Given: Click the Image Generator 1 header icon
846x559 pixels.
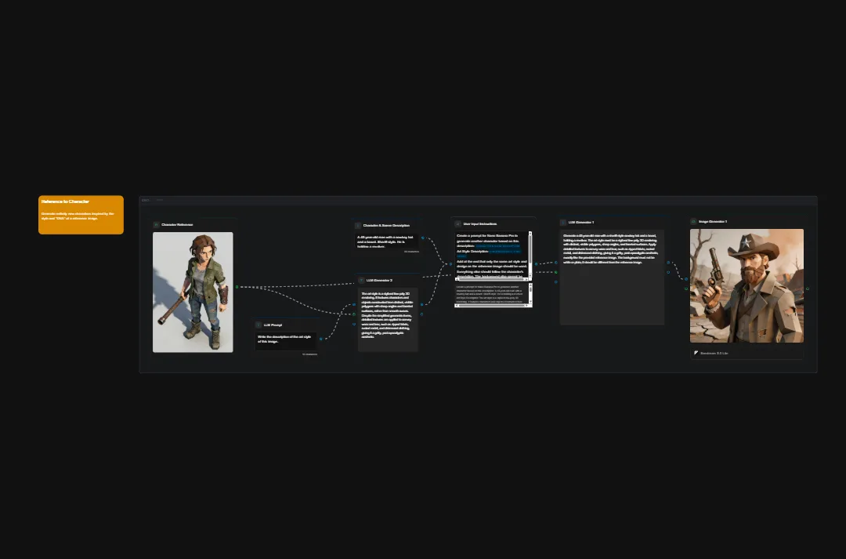Looking at the screenshot, I should click(692, 221).
